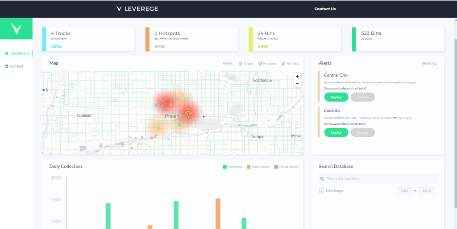This screenshot has height=229, width=457.
Task: Click the search magnifier icon
Action: pos(322,179)
